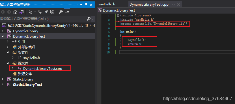
Task: Click the Collapse All icon
Action: pyautogui.click(x=46, y=12)
